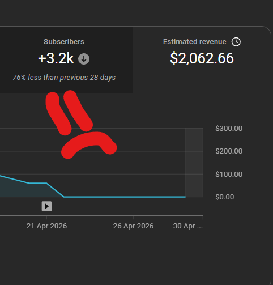Click the $300.00 axis label
The image size is (273, 285).
(229, 129)
